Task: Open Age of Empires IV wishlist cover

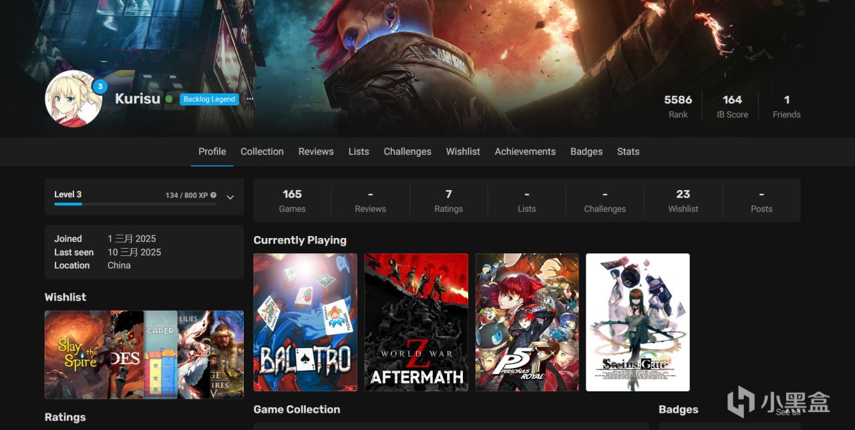Action: (x=227, y=355)
